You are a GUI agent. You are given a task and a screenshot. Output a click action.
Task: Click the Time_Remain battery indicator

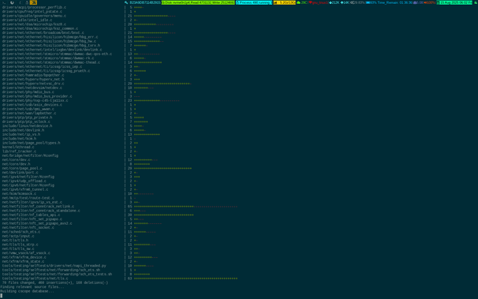pyautogui.click(x=394, y=2)
